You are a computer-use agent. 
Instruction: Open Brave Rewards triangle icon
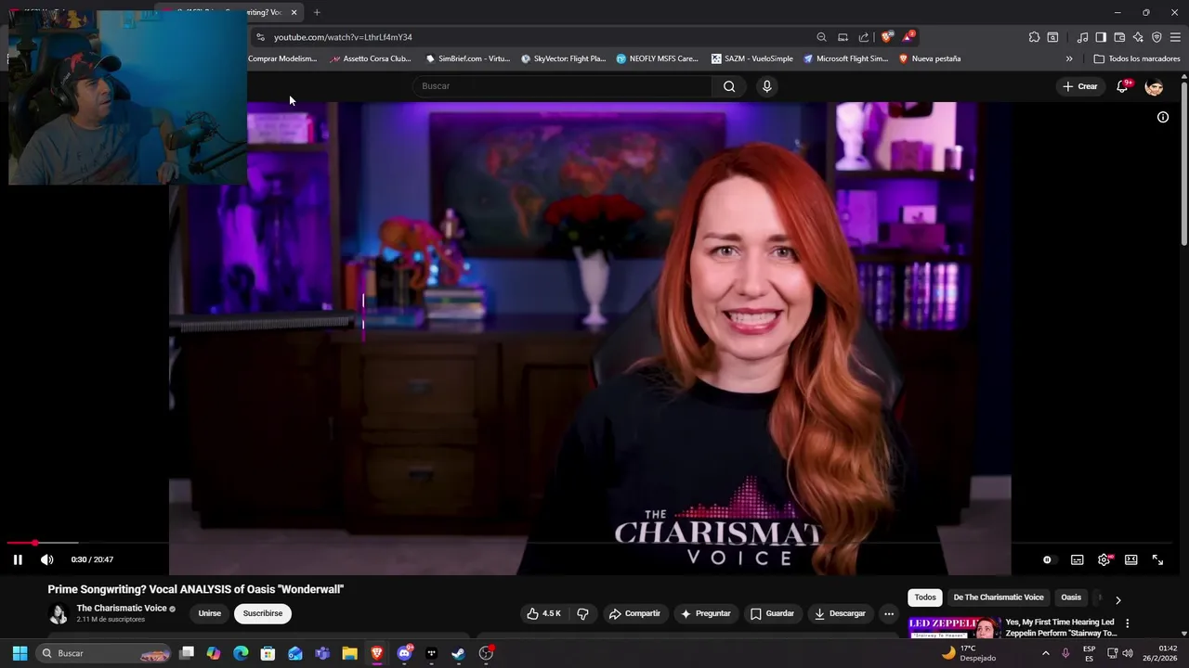coord(908,37)
